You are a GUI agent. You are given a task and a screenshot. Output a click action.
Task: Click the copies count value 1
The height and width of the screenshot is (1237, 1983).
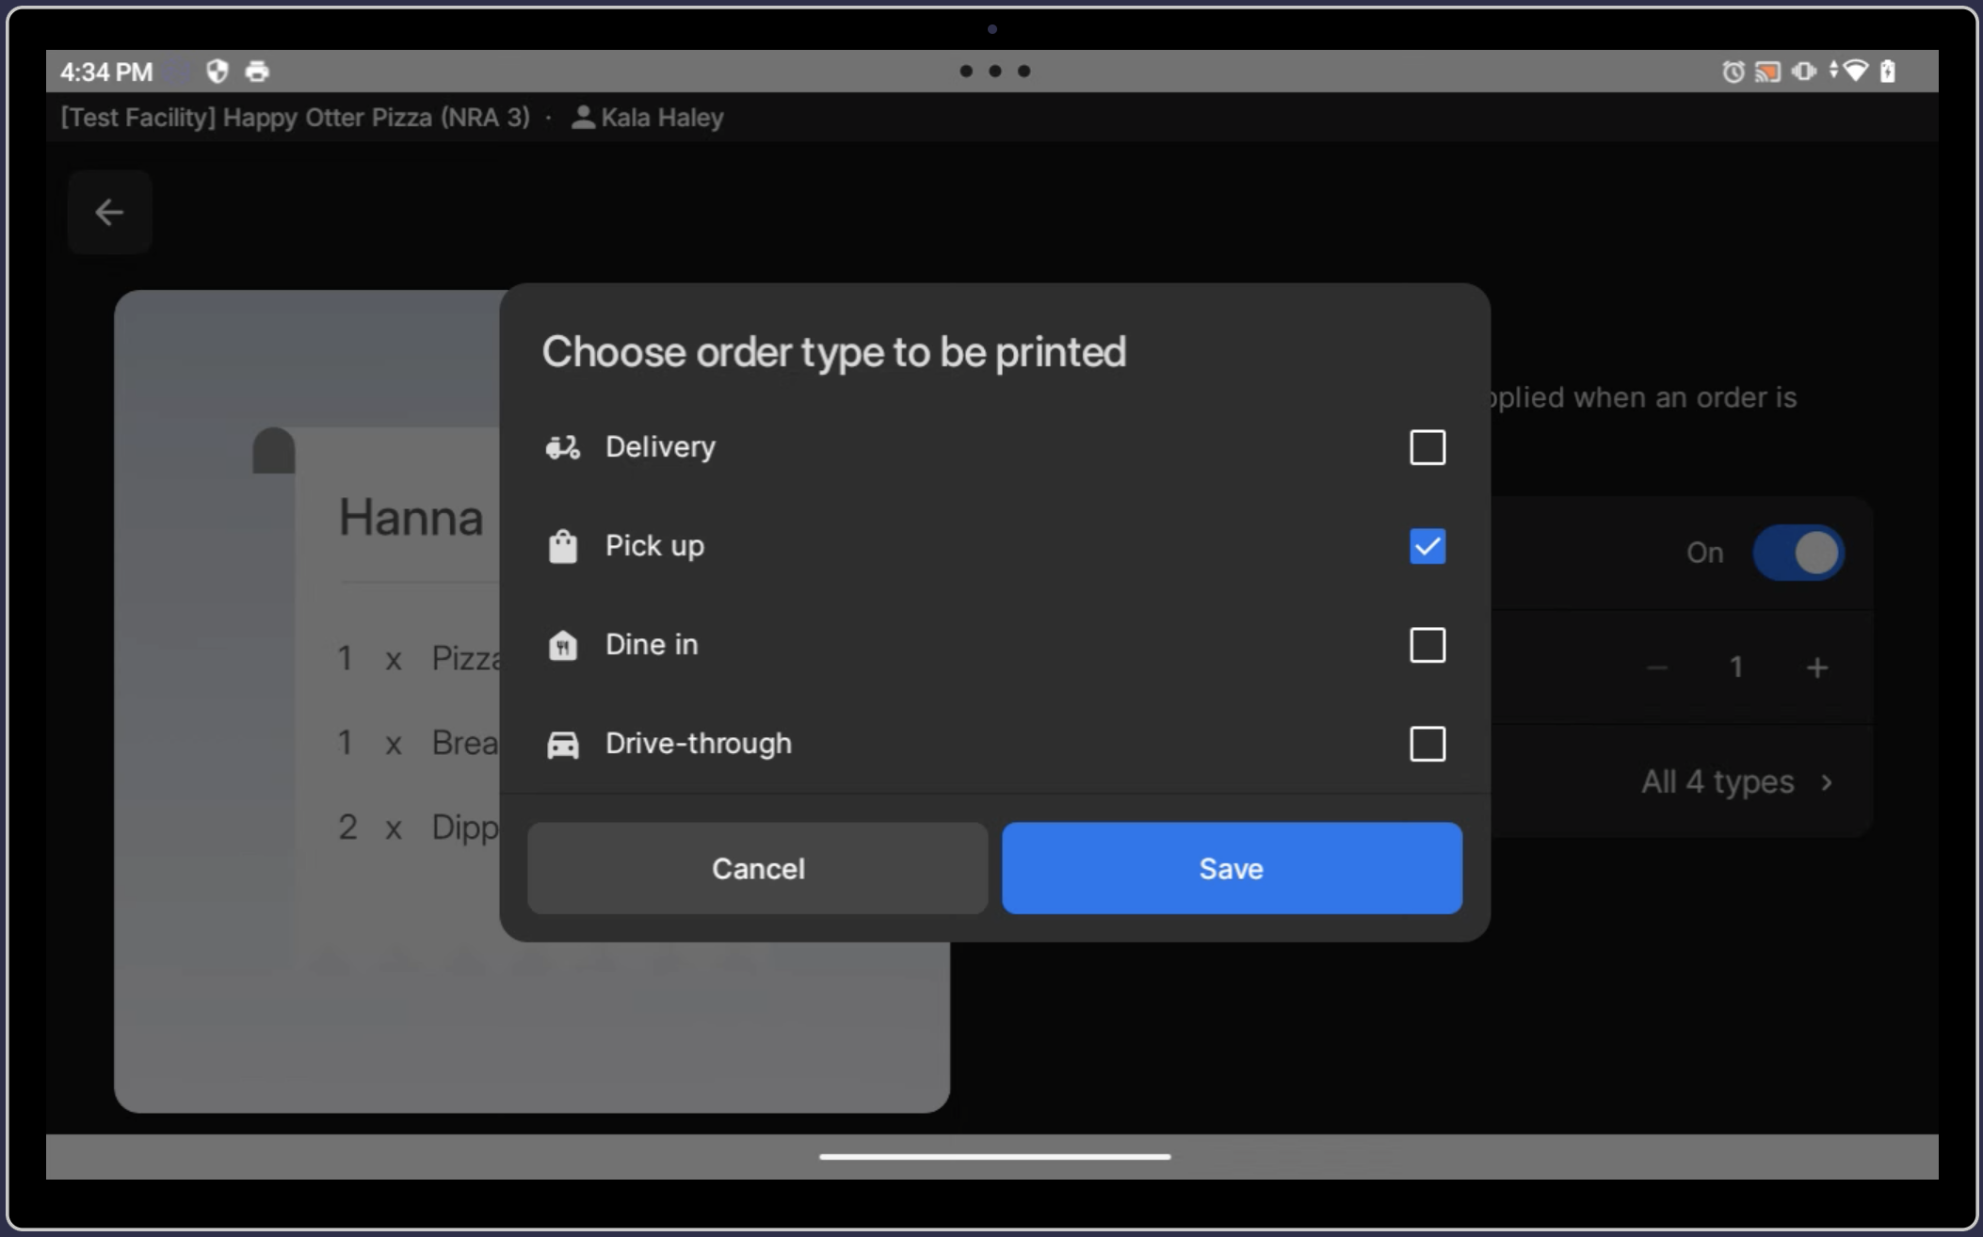tap(1736, 667)
